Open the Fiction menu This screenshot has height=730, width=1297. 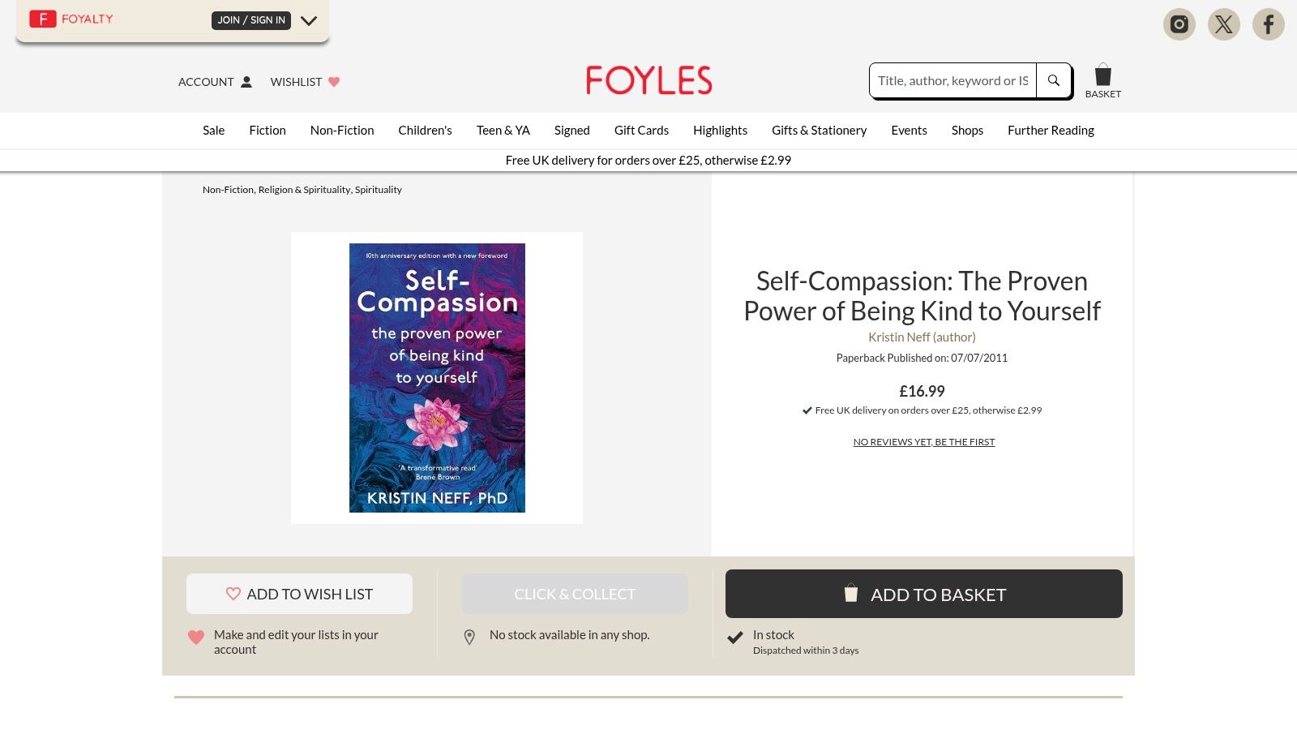click(267, 130)
